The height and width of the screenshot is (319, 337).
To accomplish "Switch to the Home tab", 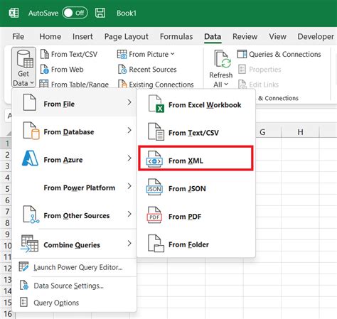I will tap(50, 36).
